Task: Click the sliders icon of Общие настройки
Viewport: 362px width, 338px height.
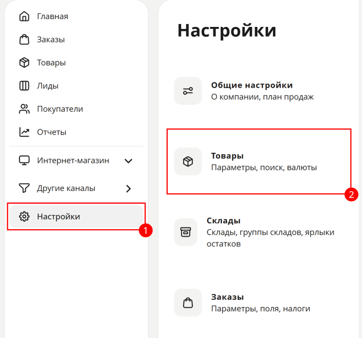Action: point(188,91)
